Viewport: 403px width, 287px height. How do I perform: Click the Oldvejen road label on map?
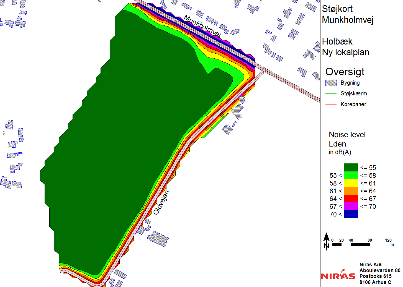pos(161,203)
